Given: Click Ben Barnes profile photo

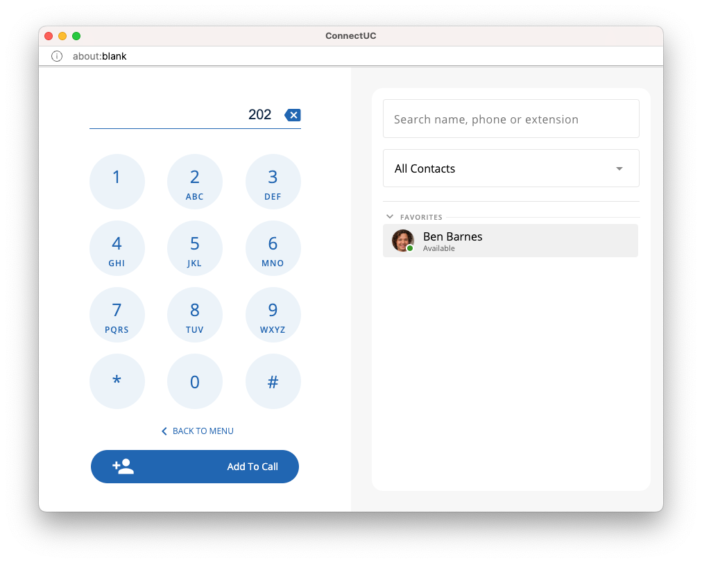Looking at the screenshot, I should [x=402, y=241].
